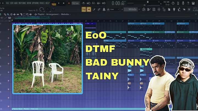This screenshot has height=111, width=198.
Task: Toggle the orange auto-scroll arrow button
Action: click(89, 9)
